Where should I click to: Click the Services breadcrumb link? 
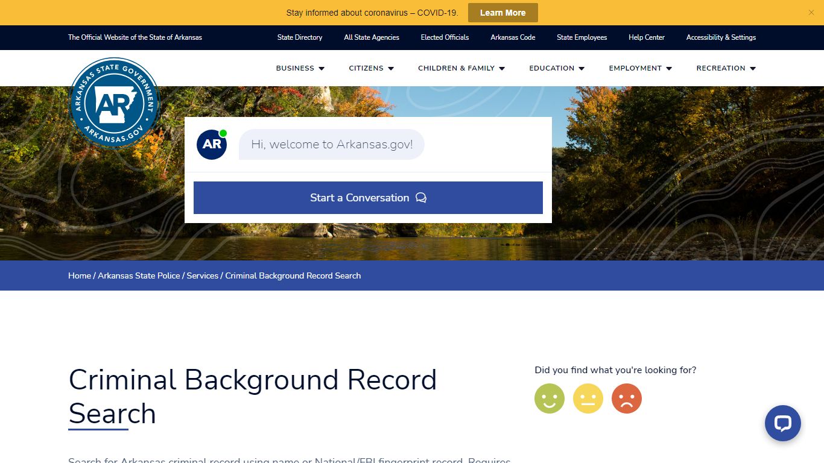coord(202,276)
